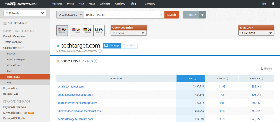This screenshot has width=280, height=122.
Task: Click the 103,241 keywords value
Action: tap(256, 95)
